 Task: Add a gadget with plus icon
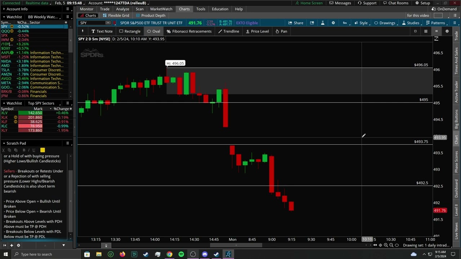pos(12,245)
